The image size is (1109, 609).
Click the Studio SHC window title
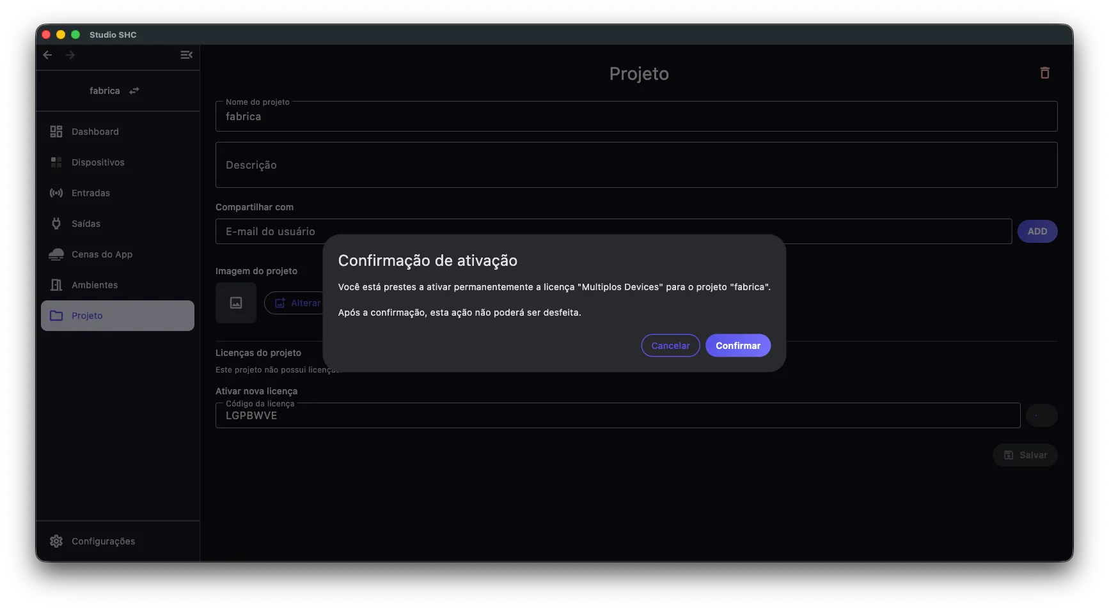click(113, 35)
